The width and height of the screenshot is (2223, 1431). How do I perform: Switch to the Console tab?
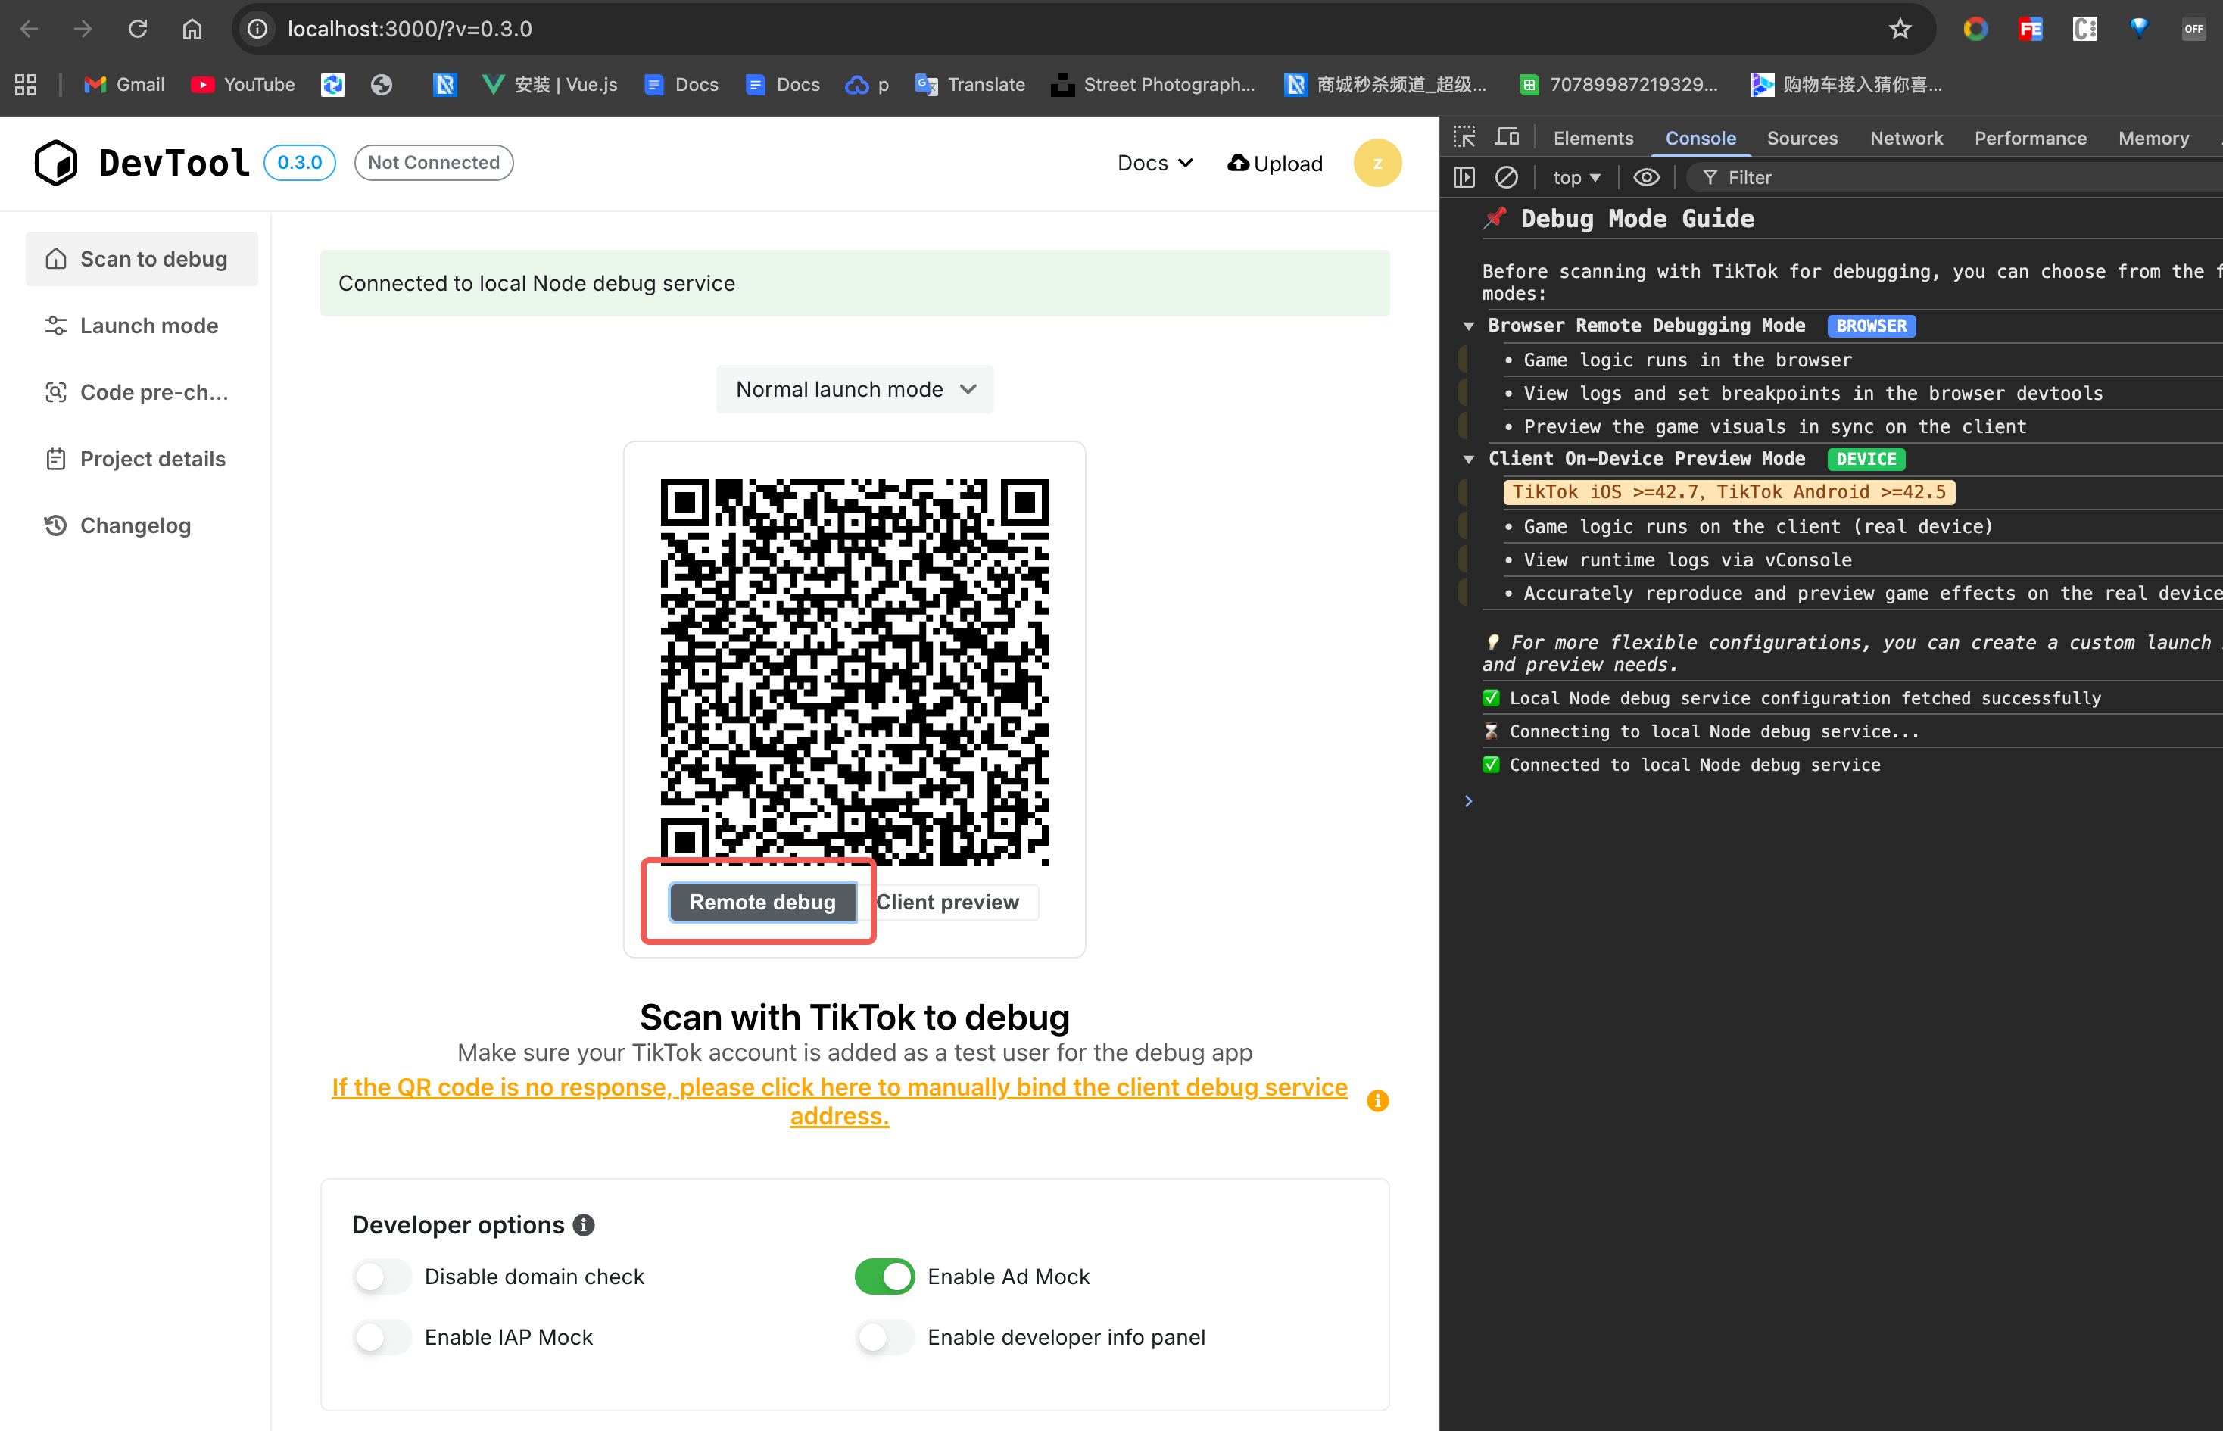(x=1700, y=139)
